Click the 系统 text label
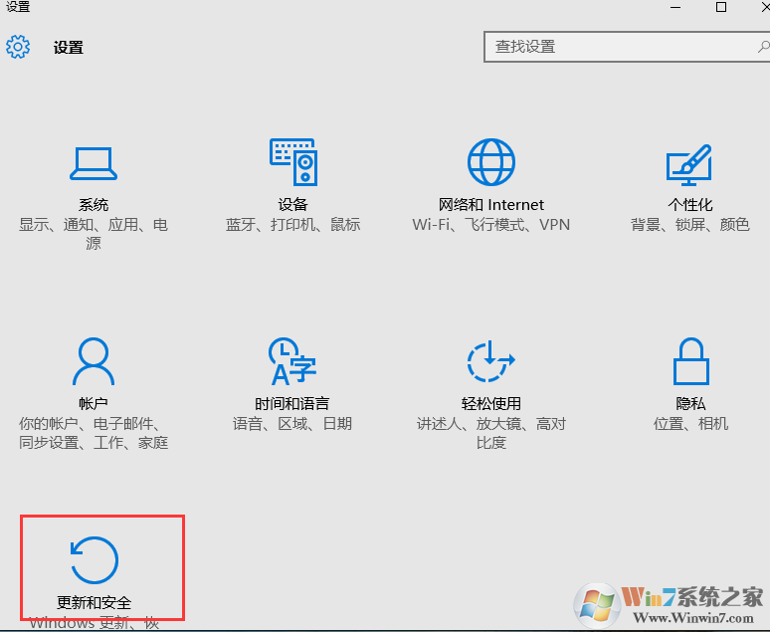Image resolution: width=770 pixels, height=632 pixels. (x=94, y=205)
